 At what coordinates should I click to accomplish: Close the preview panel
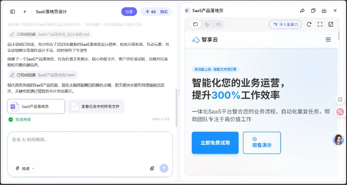pos(335,11)
